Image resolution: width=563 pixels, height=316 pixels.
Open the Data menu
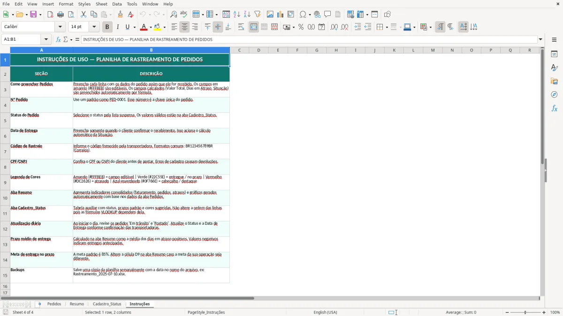point(117,4)
